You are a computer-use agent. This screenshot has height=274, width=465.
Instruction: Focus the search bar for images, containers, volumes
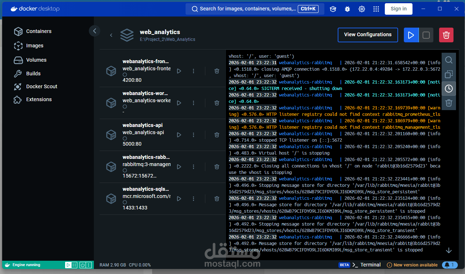click(255, 9)
